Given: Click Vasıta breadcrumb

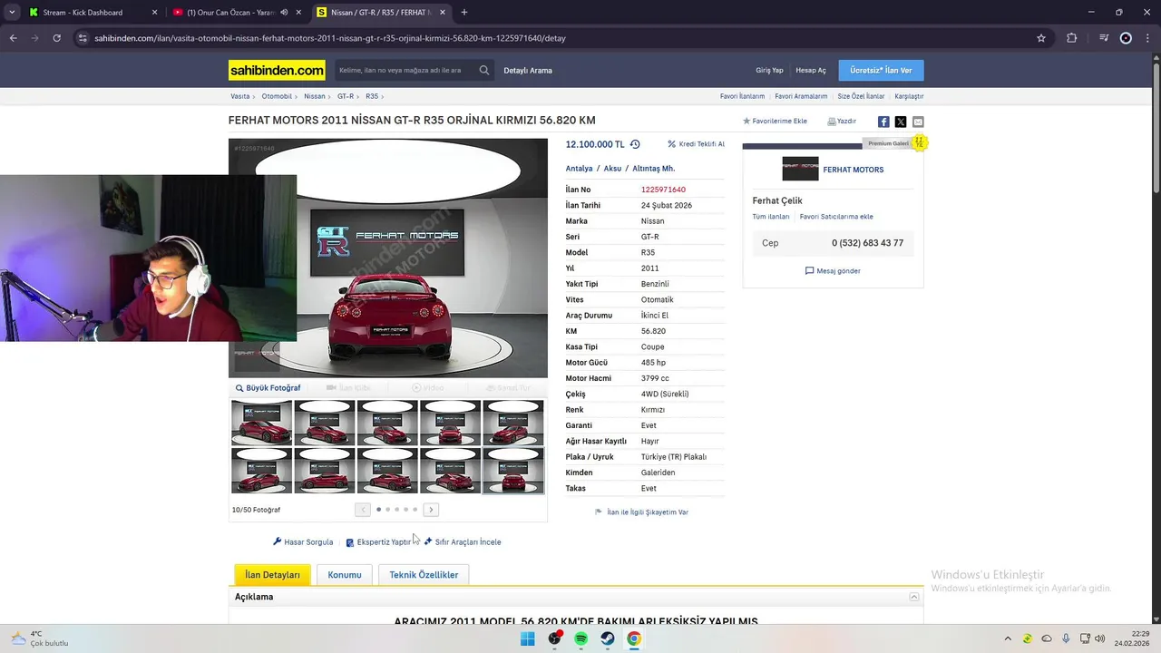Looking at the screenshot, I should [239, 96].
